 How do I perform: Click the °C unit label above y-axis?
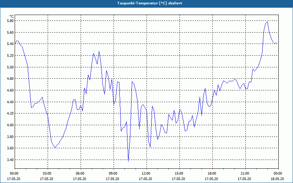tap(11, 16)
